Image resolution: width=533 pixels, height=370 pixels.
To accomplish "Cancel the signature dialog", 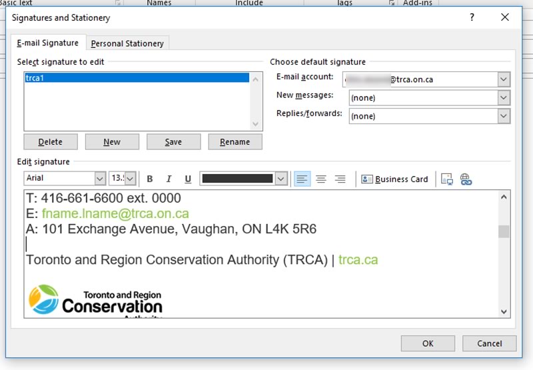I will click(489, 343).
